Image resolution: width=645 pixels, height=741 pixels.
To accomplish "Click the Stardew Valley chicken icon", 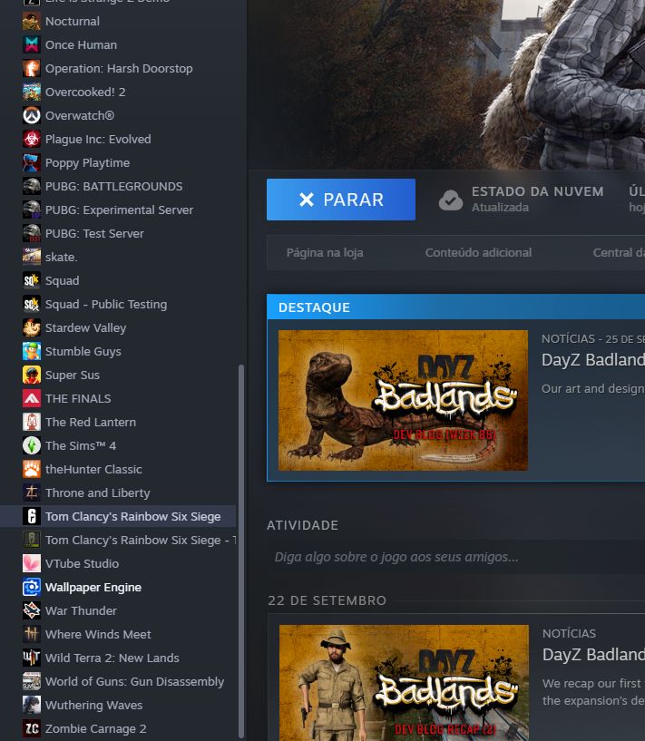I will coord(32,328).
